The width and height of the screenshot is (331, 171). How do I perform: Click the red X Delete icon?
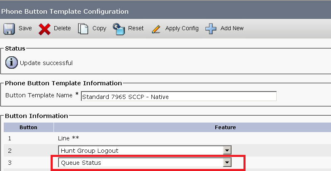pyautogui.click(x=44, y=29)
